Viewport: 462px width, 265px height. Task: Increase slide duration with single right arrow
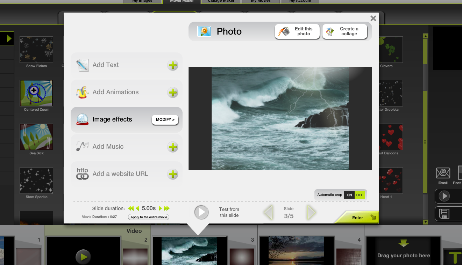click(160, 208)
